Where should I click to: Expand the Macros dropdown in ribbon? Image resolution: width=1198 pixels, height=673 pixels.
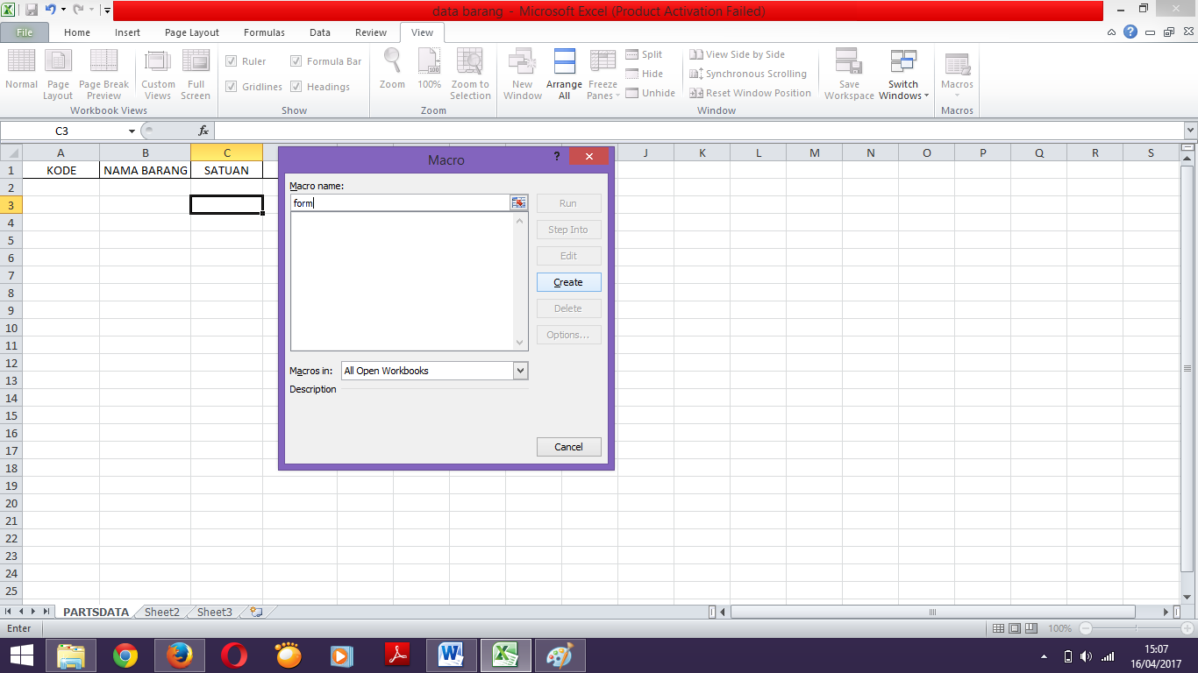[x=957, y=96]
